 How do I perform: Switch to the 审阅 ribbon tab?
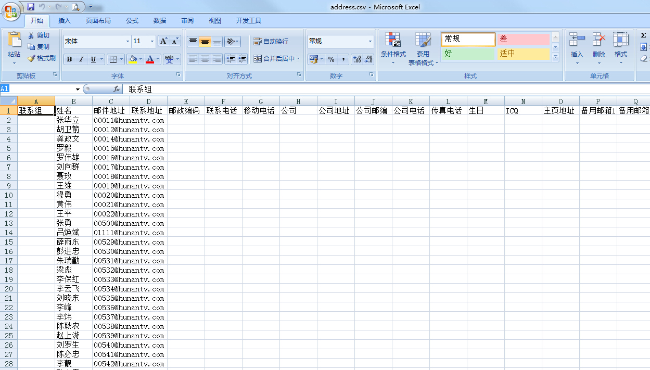pyautogui.click(x=187, y=21)
